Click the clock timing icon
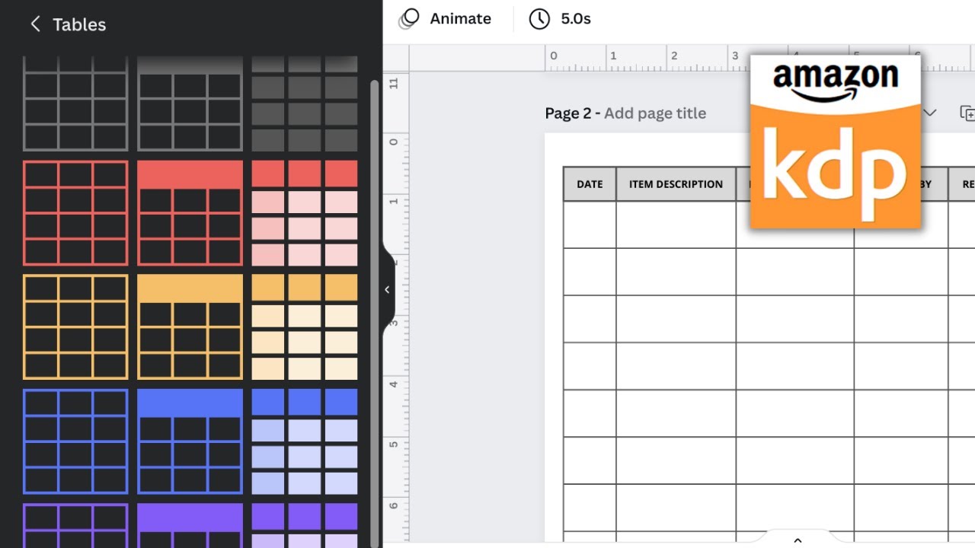 (x=539, y=19)
